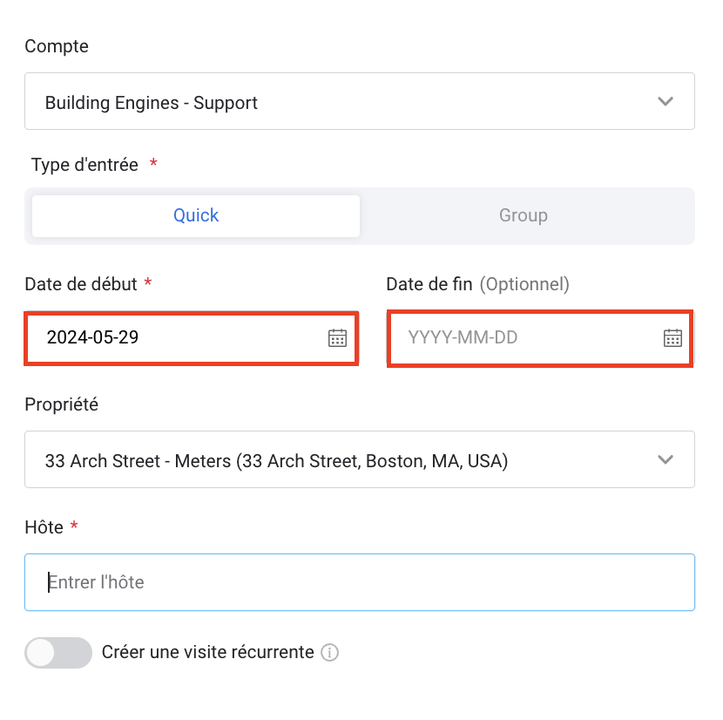
Task: Enable the recurring visit toggle switch
Action: 58,653
